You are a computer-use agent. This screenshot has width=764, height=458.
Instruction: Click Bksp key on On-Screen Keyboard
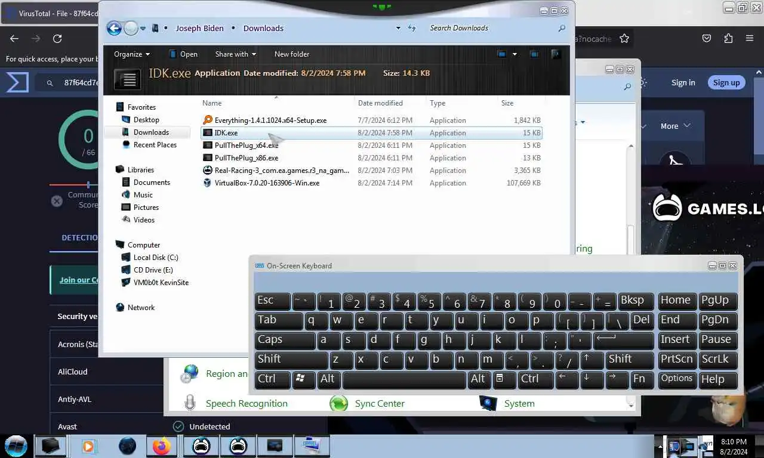click(636, 302)
